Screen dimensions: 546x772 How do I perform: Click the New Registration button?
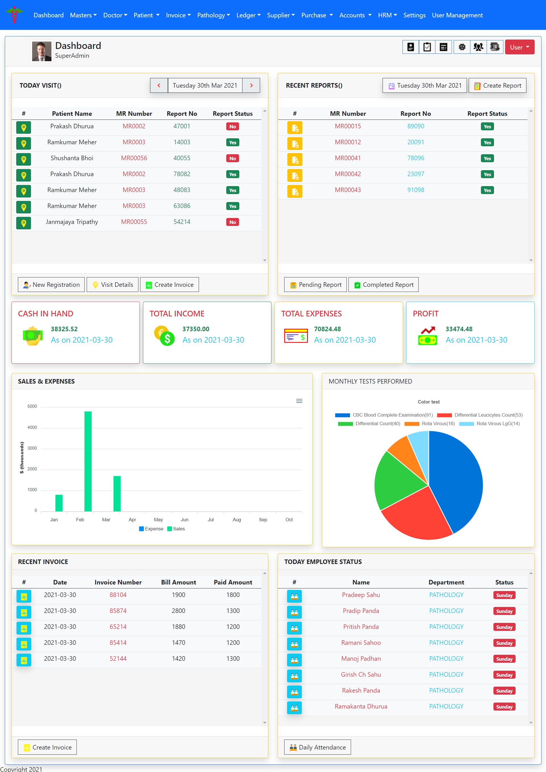click(x=51, y=285)
